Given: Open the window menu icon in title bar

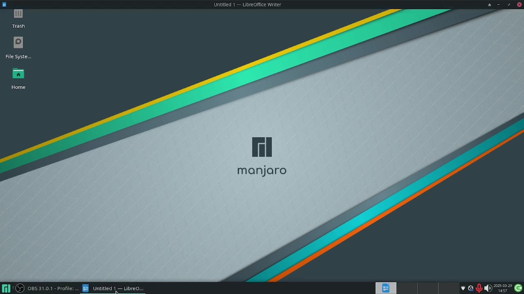Looking at the screenshot, I should pos(4,4).
